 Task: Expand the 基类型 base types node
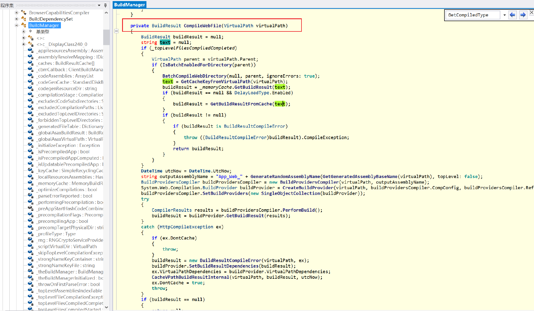pyautogui.click(x=24, y=31)
